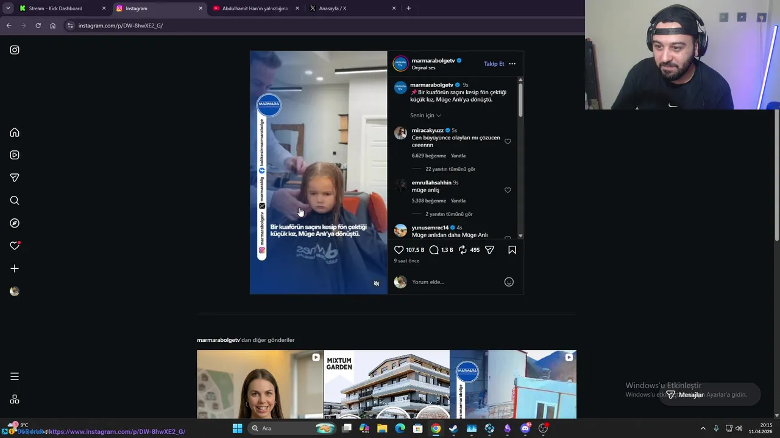Go back in browser

[9, 26]
